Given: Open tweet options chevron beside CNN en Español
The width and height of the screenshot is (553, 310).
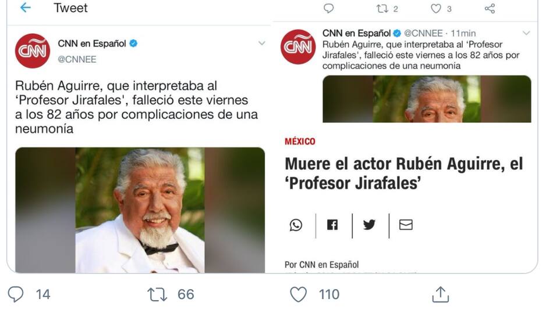Looking at the screenshot, I should [x=261, y=44].
